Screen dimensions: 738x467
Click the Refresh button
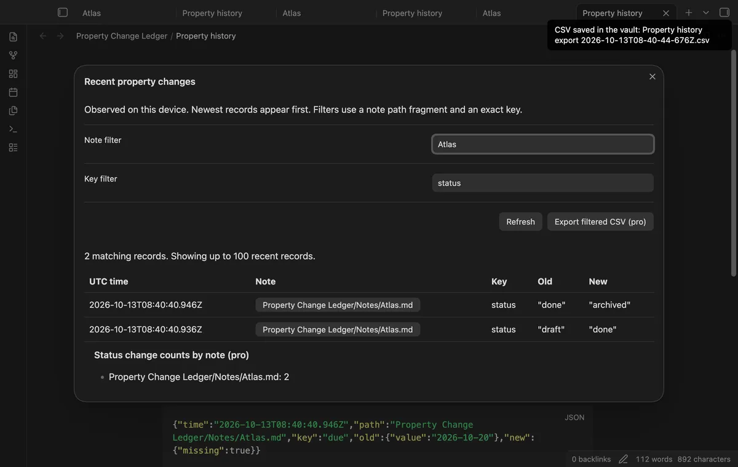pos(520,222)
